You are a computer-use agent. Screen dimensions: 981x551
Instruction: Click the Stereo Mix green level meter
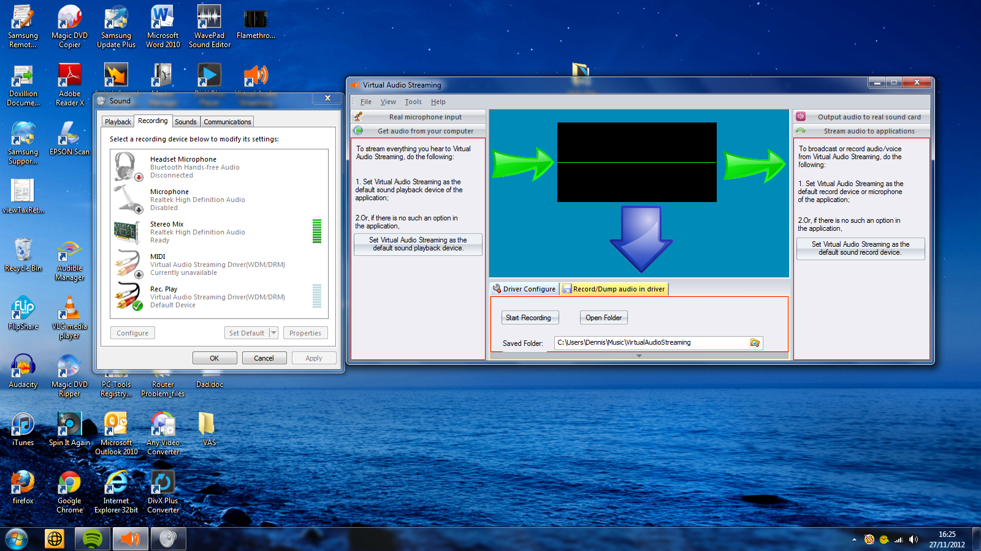(317, 232)
